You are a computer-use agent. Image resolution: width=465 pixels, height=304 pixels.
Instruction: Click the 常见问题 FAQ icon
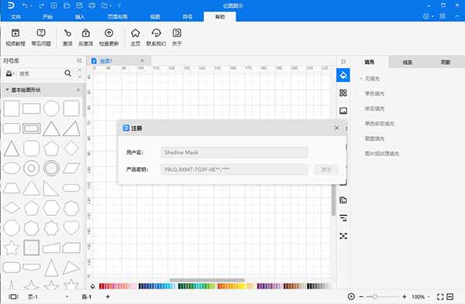(41, 37)
